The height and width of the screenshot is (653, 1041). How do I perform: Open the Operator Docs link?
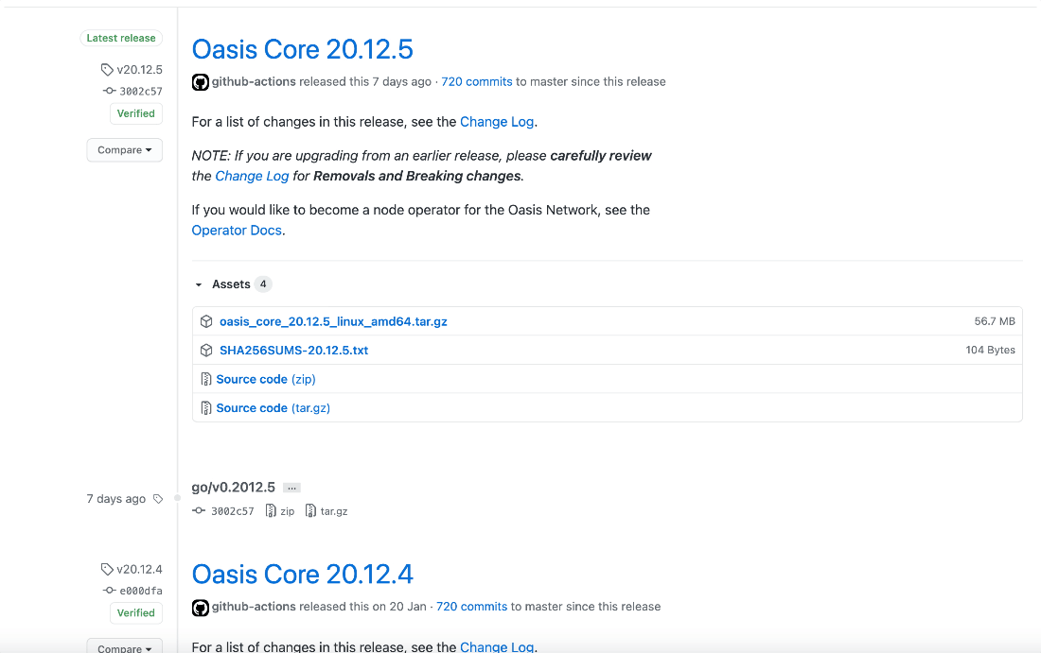237,231
